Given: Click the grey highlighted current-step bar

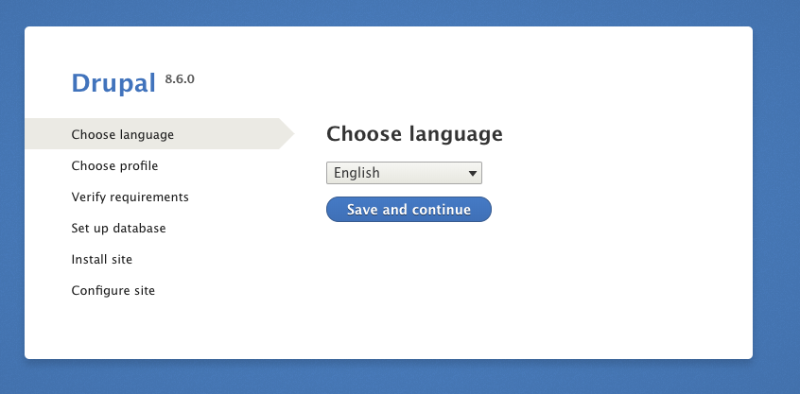Looking at the screenshot, I should coord(152,133).
